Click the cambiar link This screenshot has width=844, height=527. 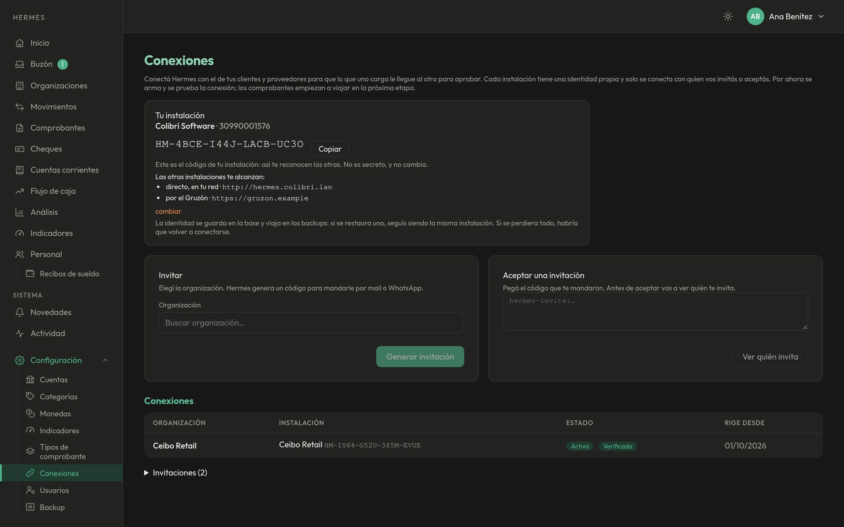168,211
